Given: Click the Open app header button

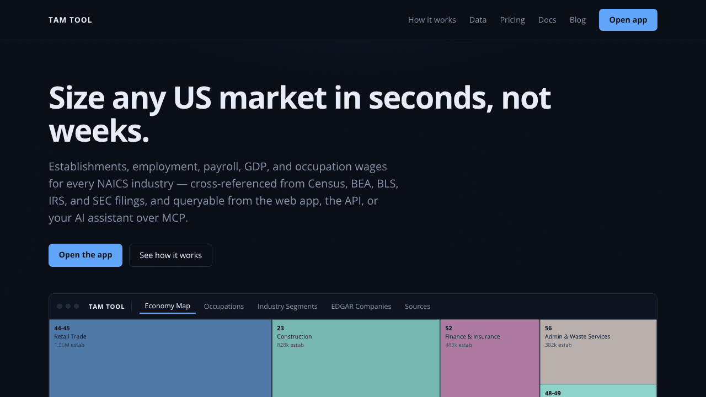Looking at the screenshot, I should pyautogui.click(x=628, y=20).
